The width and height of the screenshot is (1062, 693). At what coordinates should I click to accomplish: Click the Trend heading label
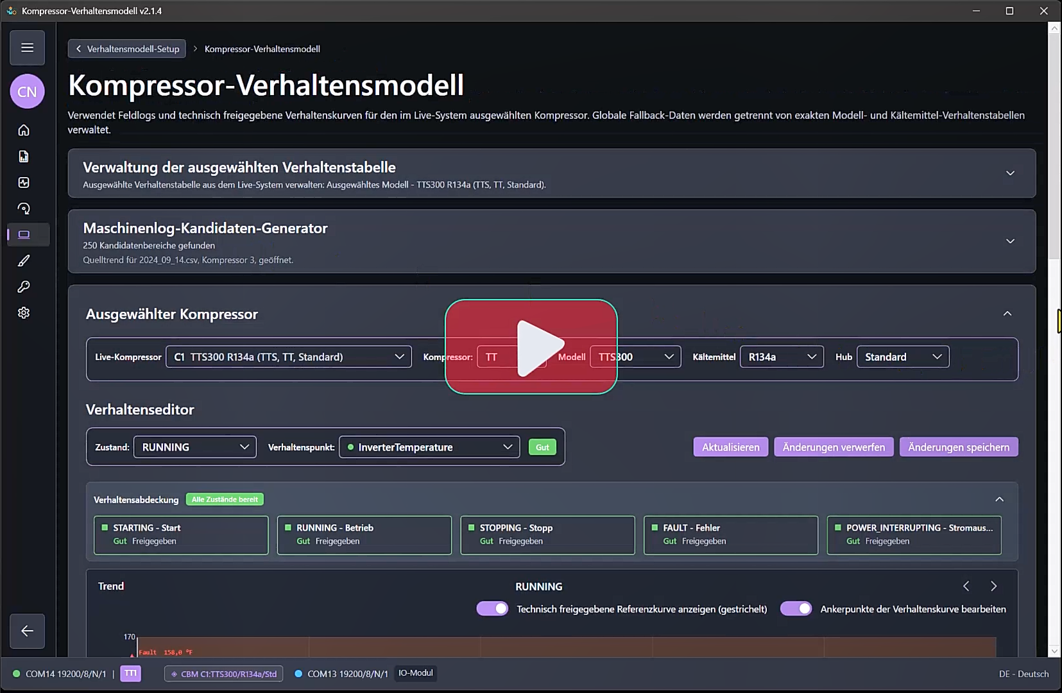pyautogui.click(x=111, y=586)
